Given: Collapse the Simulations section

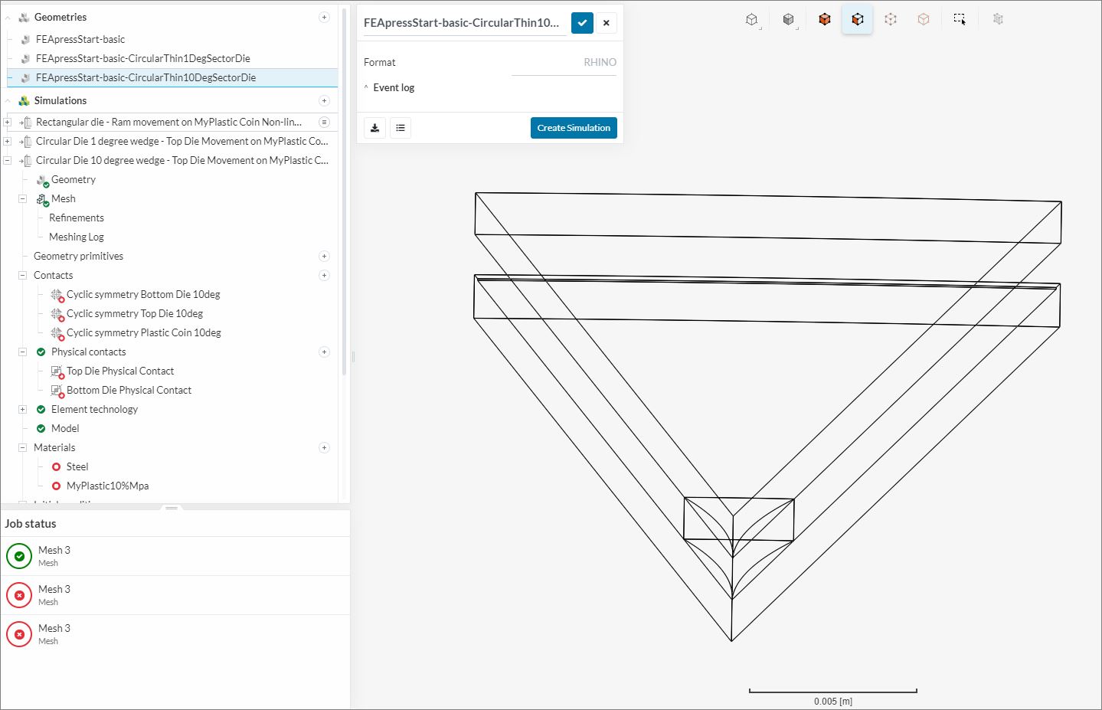Looking at the screenshot, I should tap(8, 100).
